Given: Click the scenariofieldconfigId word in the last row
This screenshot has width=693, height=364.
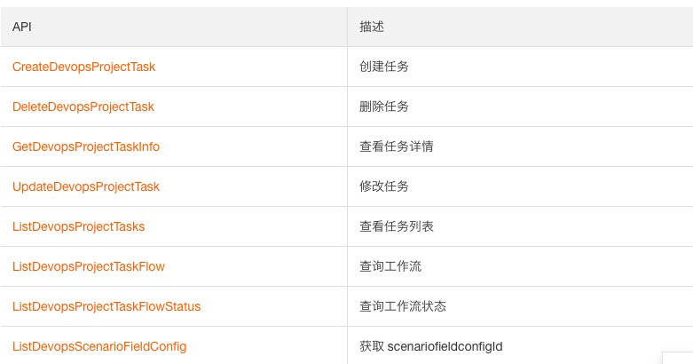Looking at the screenshot, I should tap(445, 346).
